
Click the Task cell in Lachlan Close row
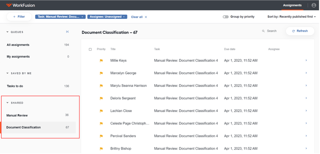[x=186, y=111]
